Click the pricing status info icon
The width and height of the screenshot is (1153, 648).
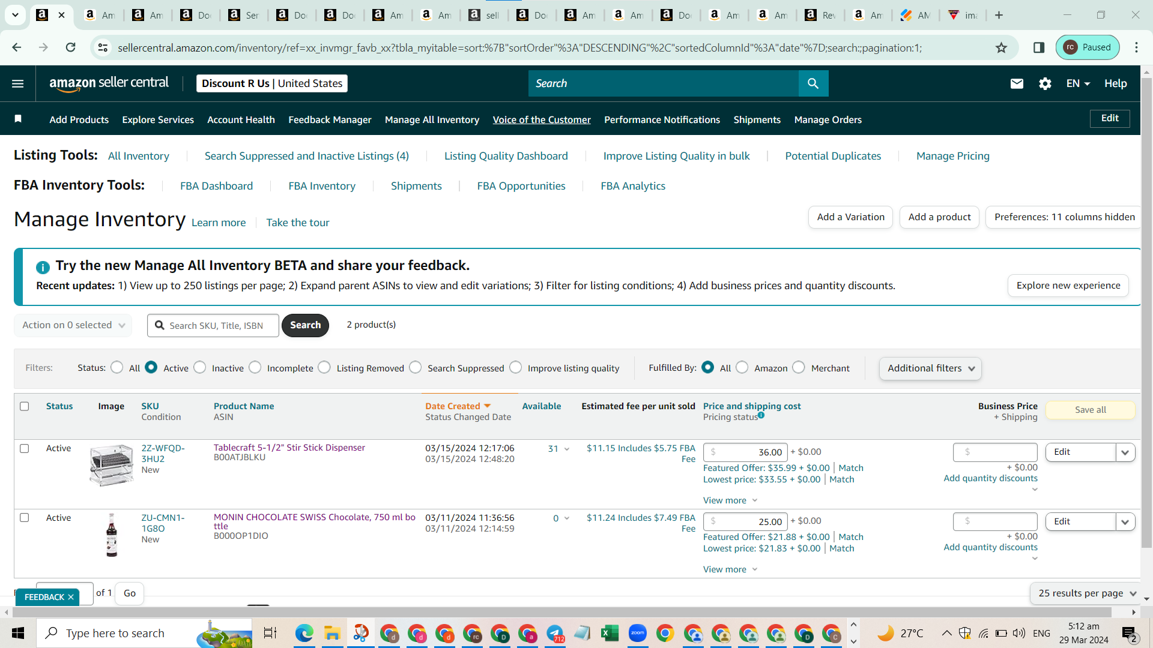point(761,415)
